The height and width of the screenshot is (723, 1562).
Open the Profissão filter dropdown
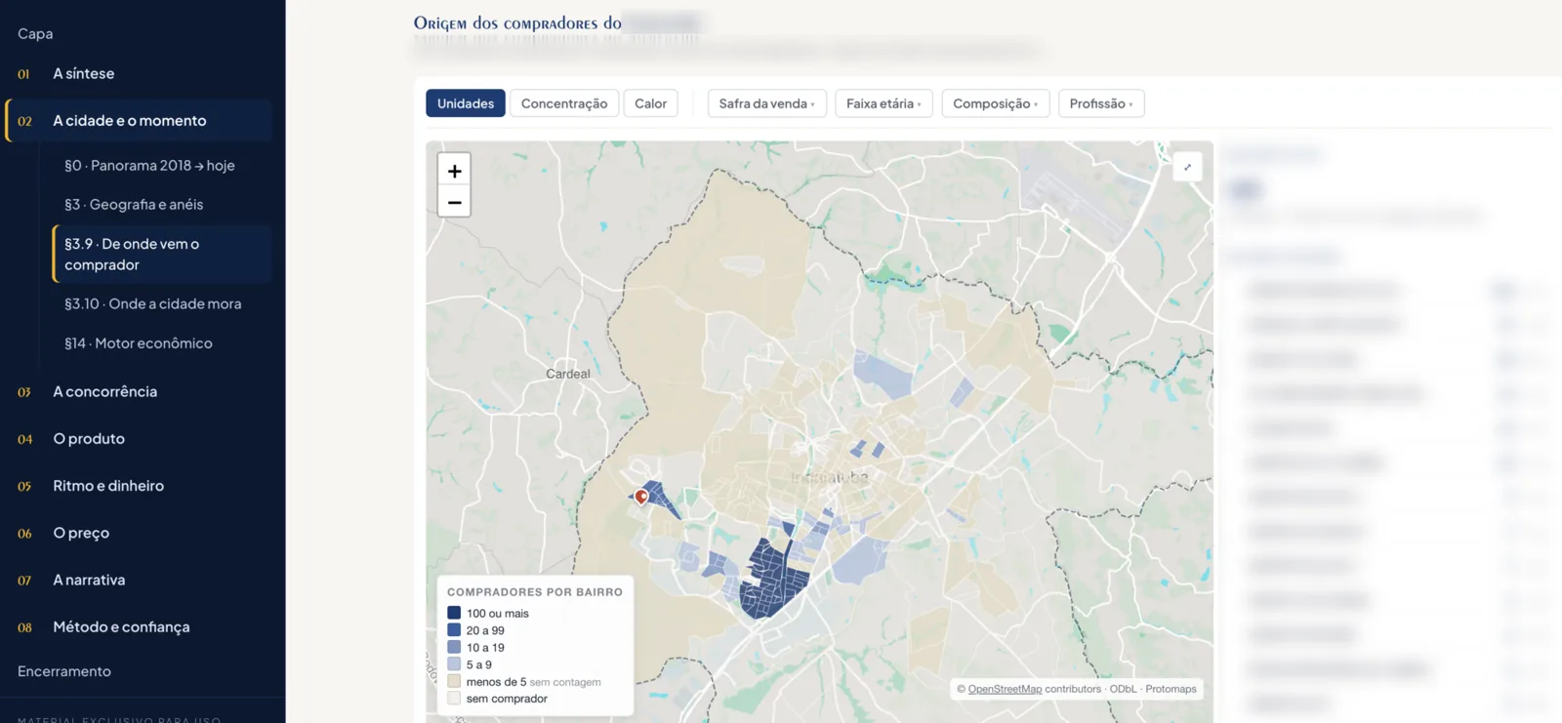click(x=1101, y=103)
